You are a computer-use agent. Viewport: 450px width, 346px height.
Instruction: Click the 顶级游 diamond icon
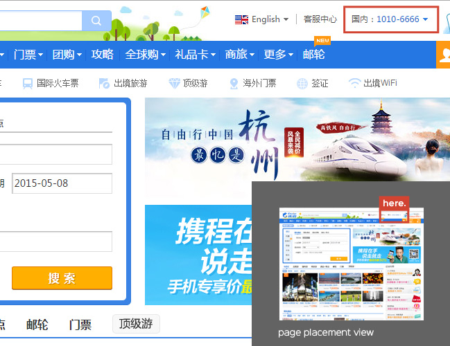point(174,83)
